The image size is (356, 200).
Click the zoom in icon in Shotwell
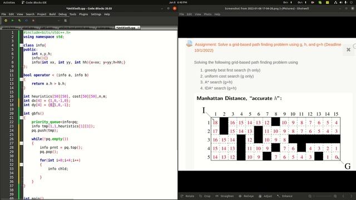click(x=335, y=196)
